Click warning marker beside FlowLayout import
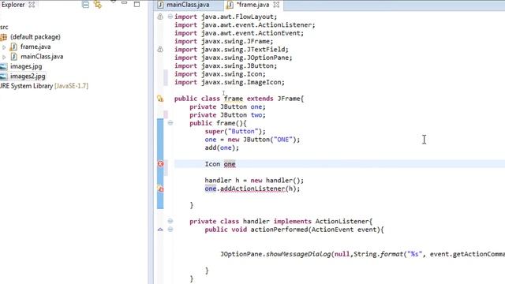Screen dimensions: 505x284 (x=160, y=17)
